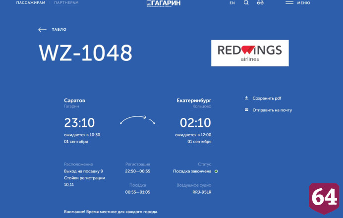
Task: Click Стойки регистрации text
Action: point(84,178)
